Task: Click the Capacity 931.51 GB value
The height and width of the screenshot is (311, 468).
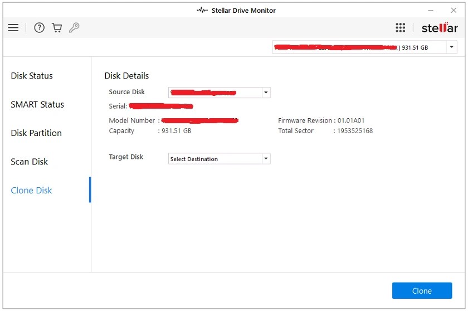Action: pyautogui.click(x=176, y=131)
